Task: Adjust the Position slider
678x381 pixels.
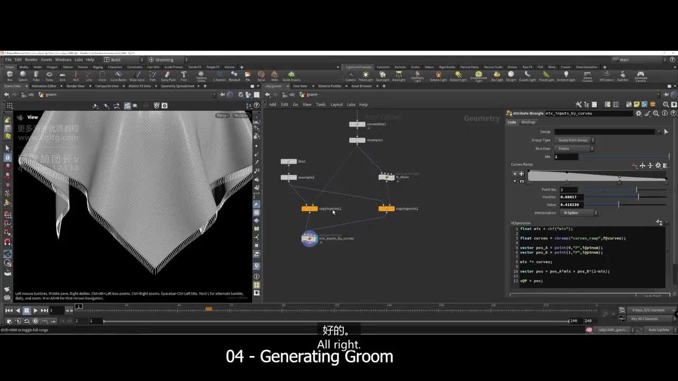Action: coord(626,197)
